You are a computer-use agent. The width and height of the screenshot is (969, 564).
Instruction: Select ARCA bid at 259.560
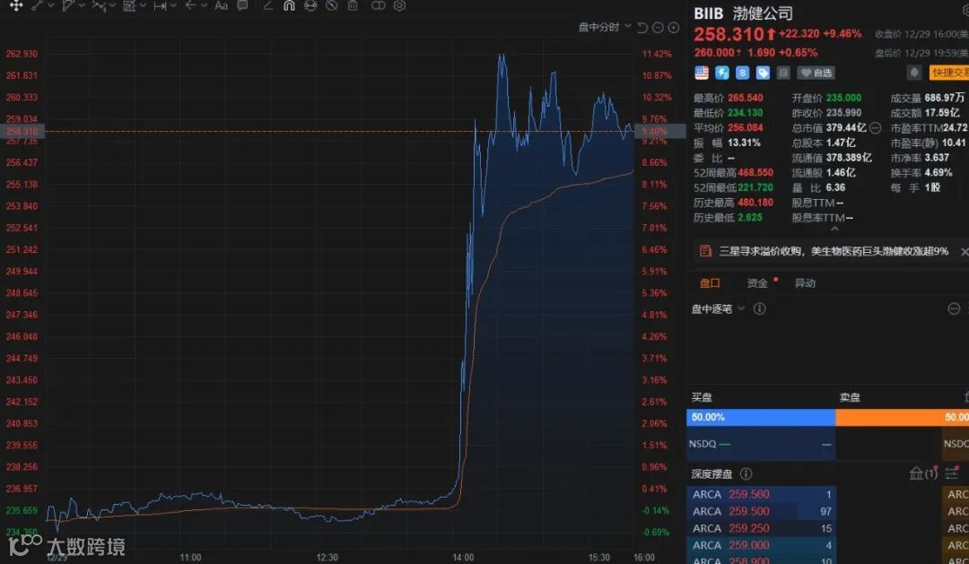[x=761, y=494]
